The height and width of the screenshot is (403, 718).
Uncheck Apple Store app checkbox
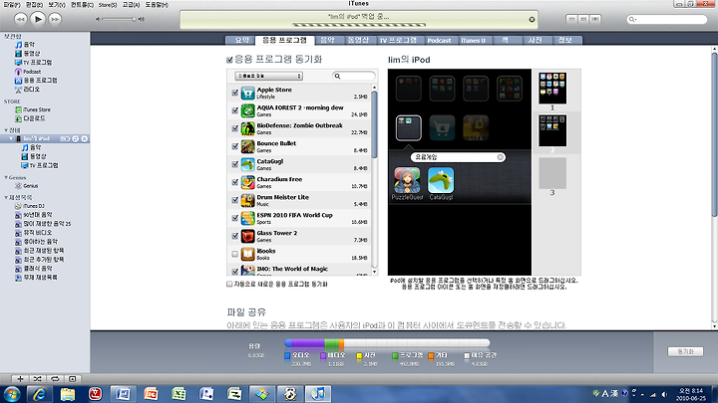pos(235,93)
